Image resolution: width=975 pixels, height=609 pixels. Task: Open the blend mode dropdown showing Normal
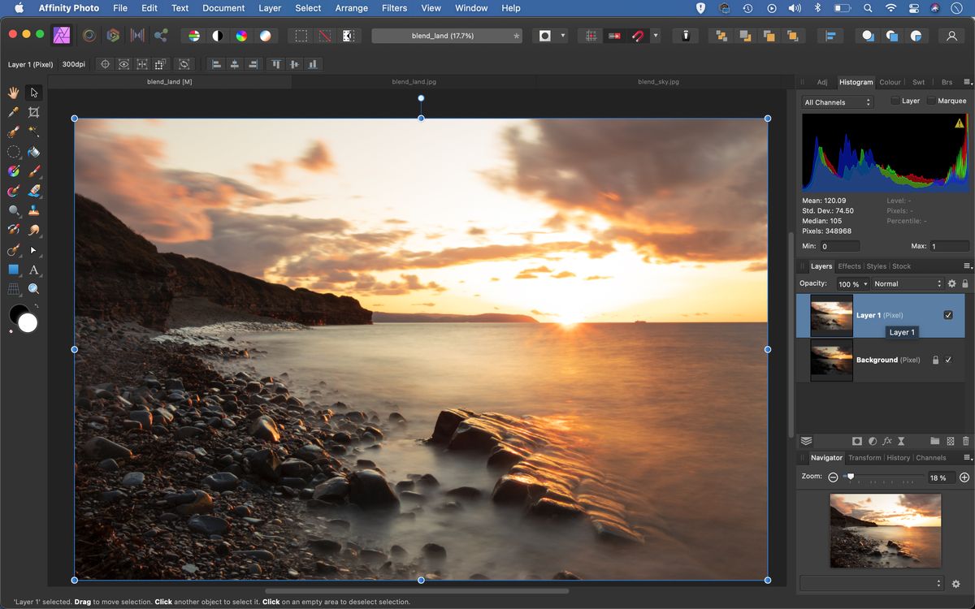tap(908, 283)
